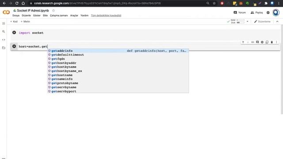
Task: Select gethostname suggestion
Action: tap(118, 75)
